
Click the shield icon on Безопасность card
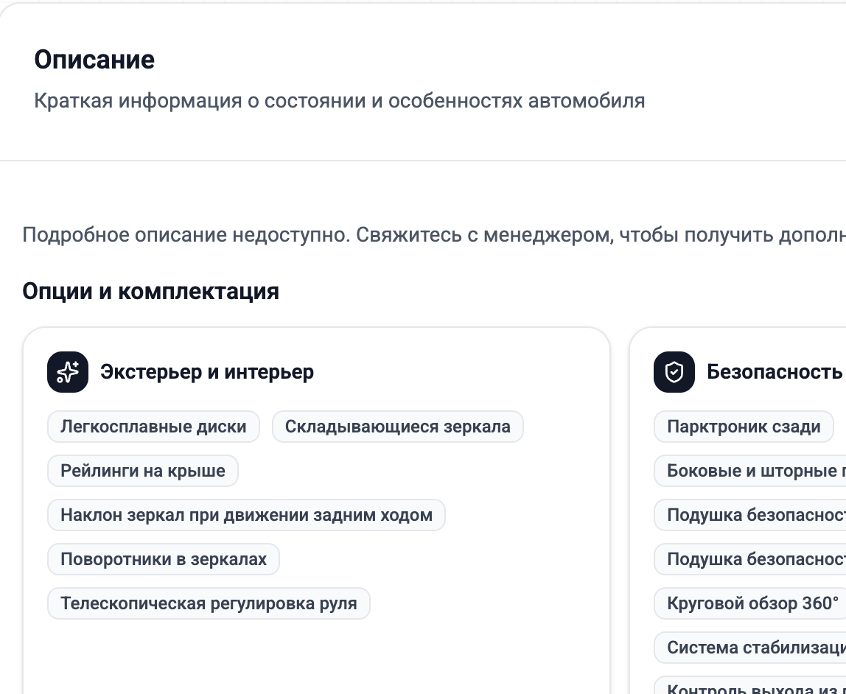(674, 372)
